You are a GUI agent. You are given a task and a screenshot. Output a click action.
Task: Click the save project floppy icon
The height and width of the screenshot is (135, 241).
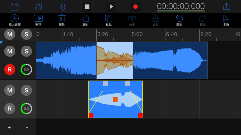15,6
